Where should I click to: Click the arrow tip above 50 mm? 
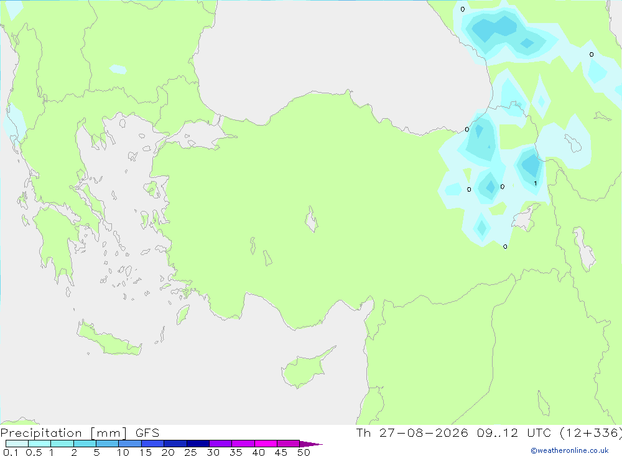coord(310,444)
